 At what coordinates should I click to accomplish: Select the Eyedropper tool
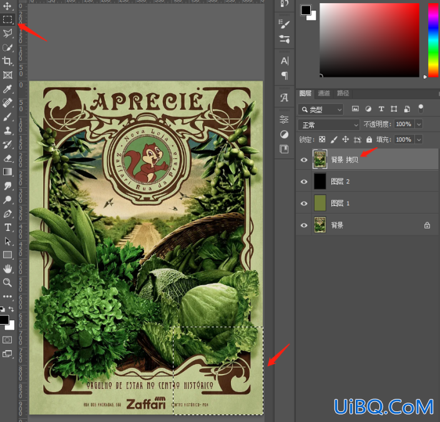[7, 89]
